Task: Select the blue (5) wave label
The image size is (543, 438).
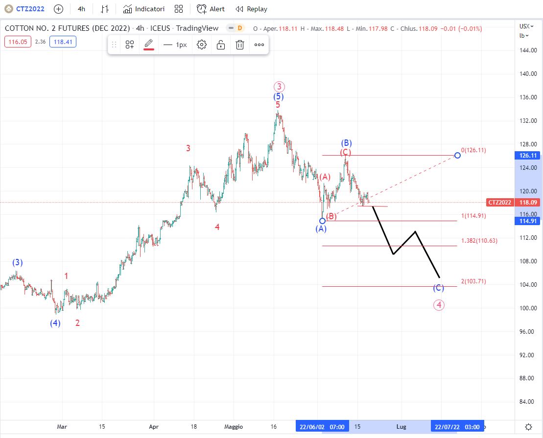Action: coord(278,96)
